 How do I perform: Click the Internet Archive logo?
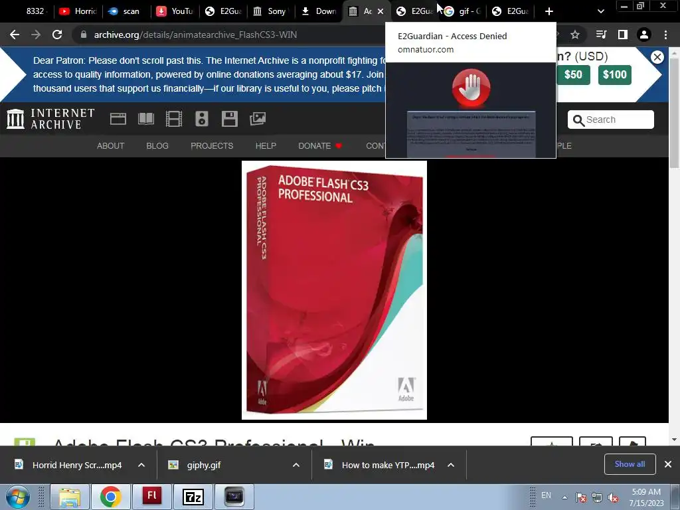(50, 119)
